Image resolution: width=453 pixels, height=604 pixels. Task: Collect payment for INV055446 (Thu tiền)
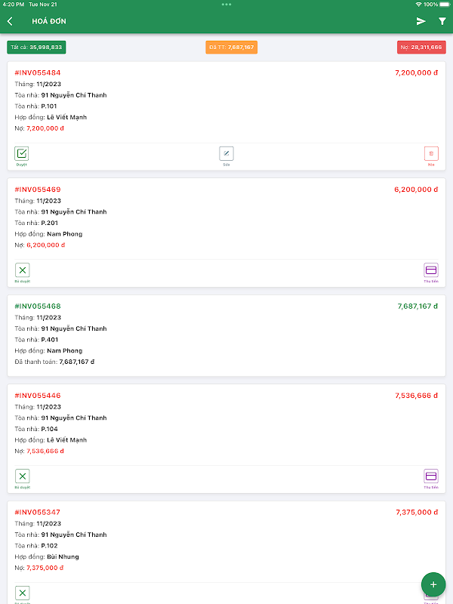(431, 476)
